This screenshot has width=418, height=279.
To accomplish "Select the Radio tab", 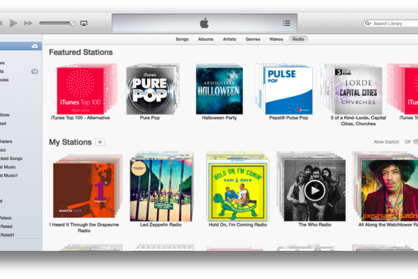I will click(298, 39).
